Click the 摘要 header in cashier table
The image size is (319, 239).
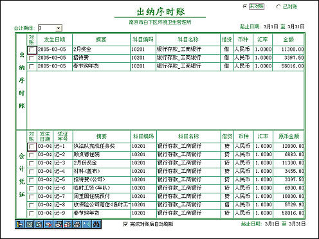coord(101,39)
